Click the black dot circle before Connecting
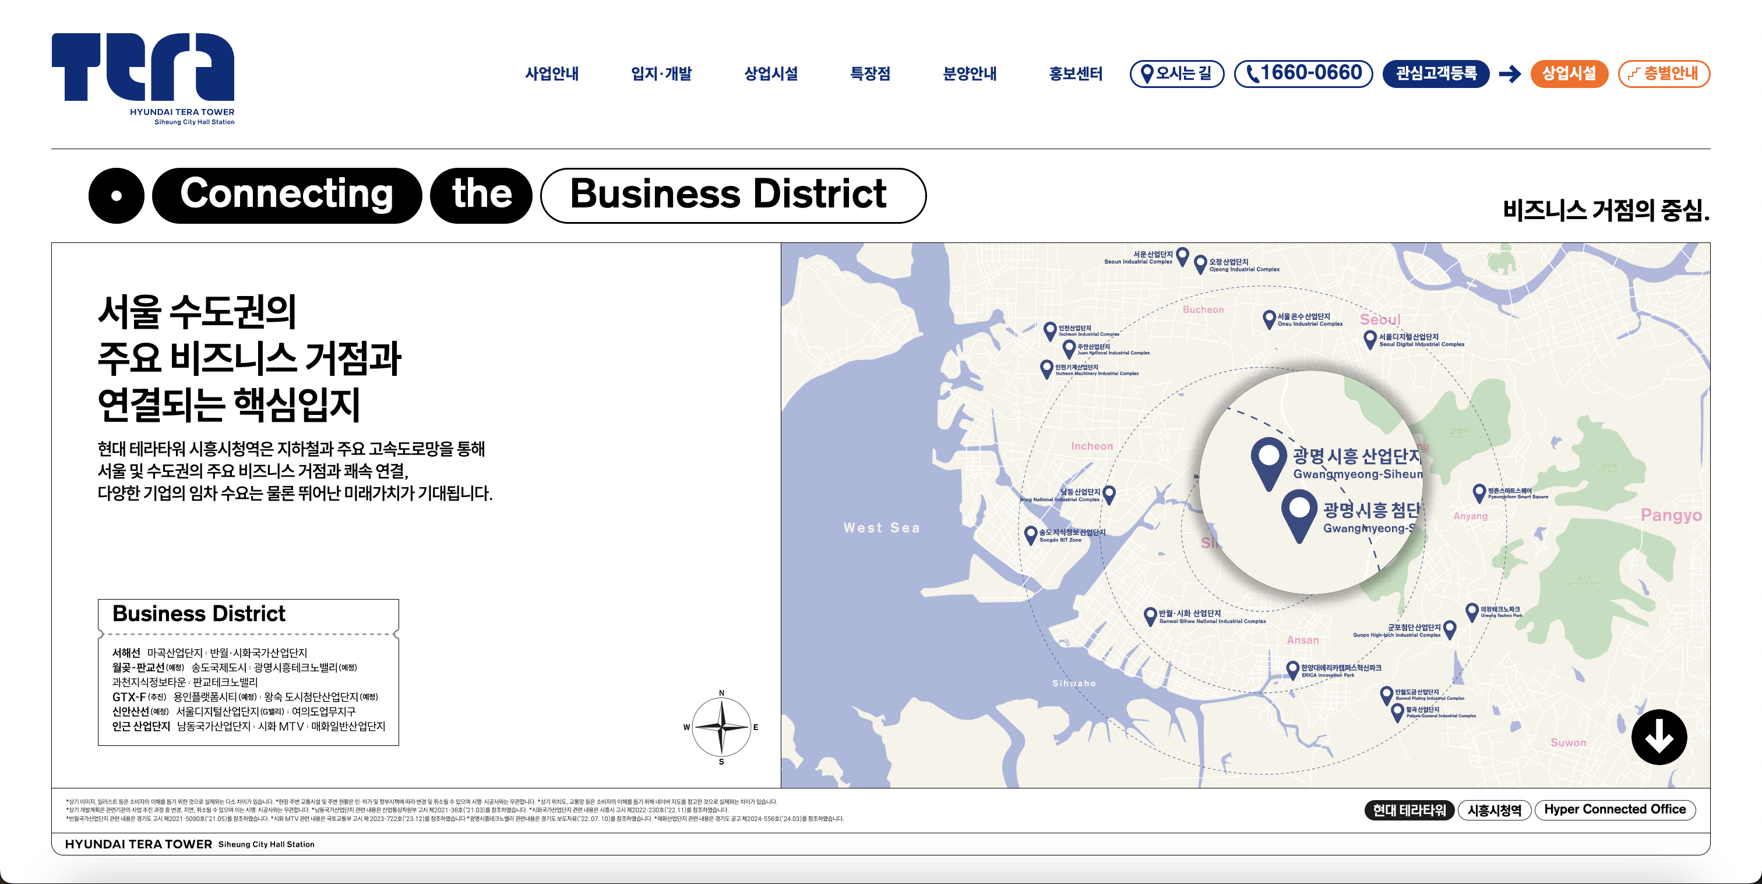Viewport: 1762px width, 884px height. point(117,196)
